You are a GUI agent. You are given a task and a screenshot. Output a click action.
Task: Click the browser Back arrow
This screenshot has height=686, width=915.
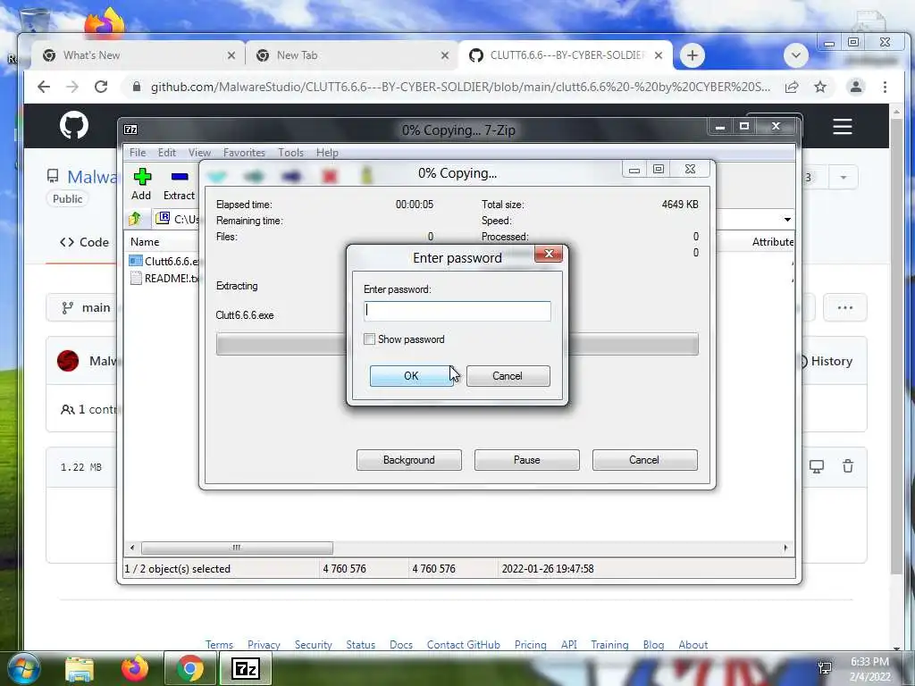(x=44, y=87)
